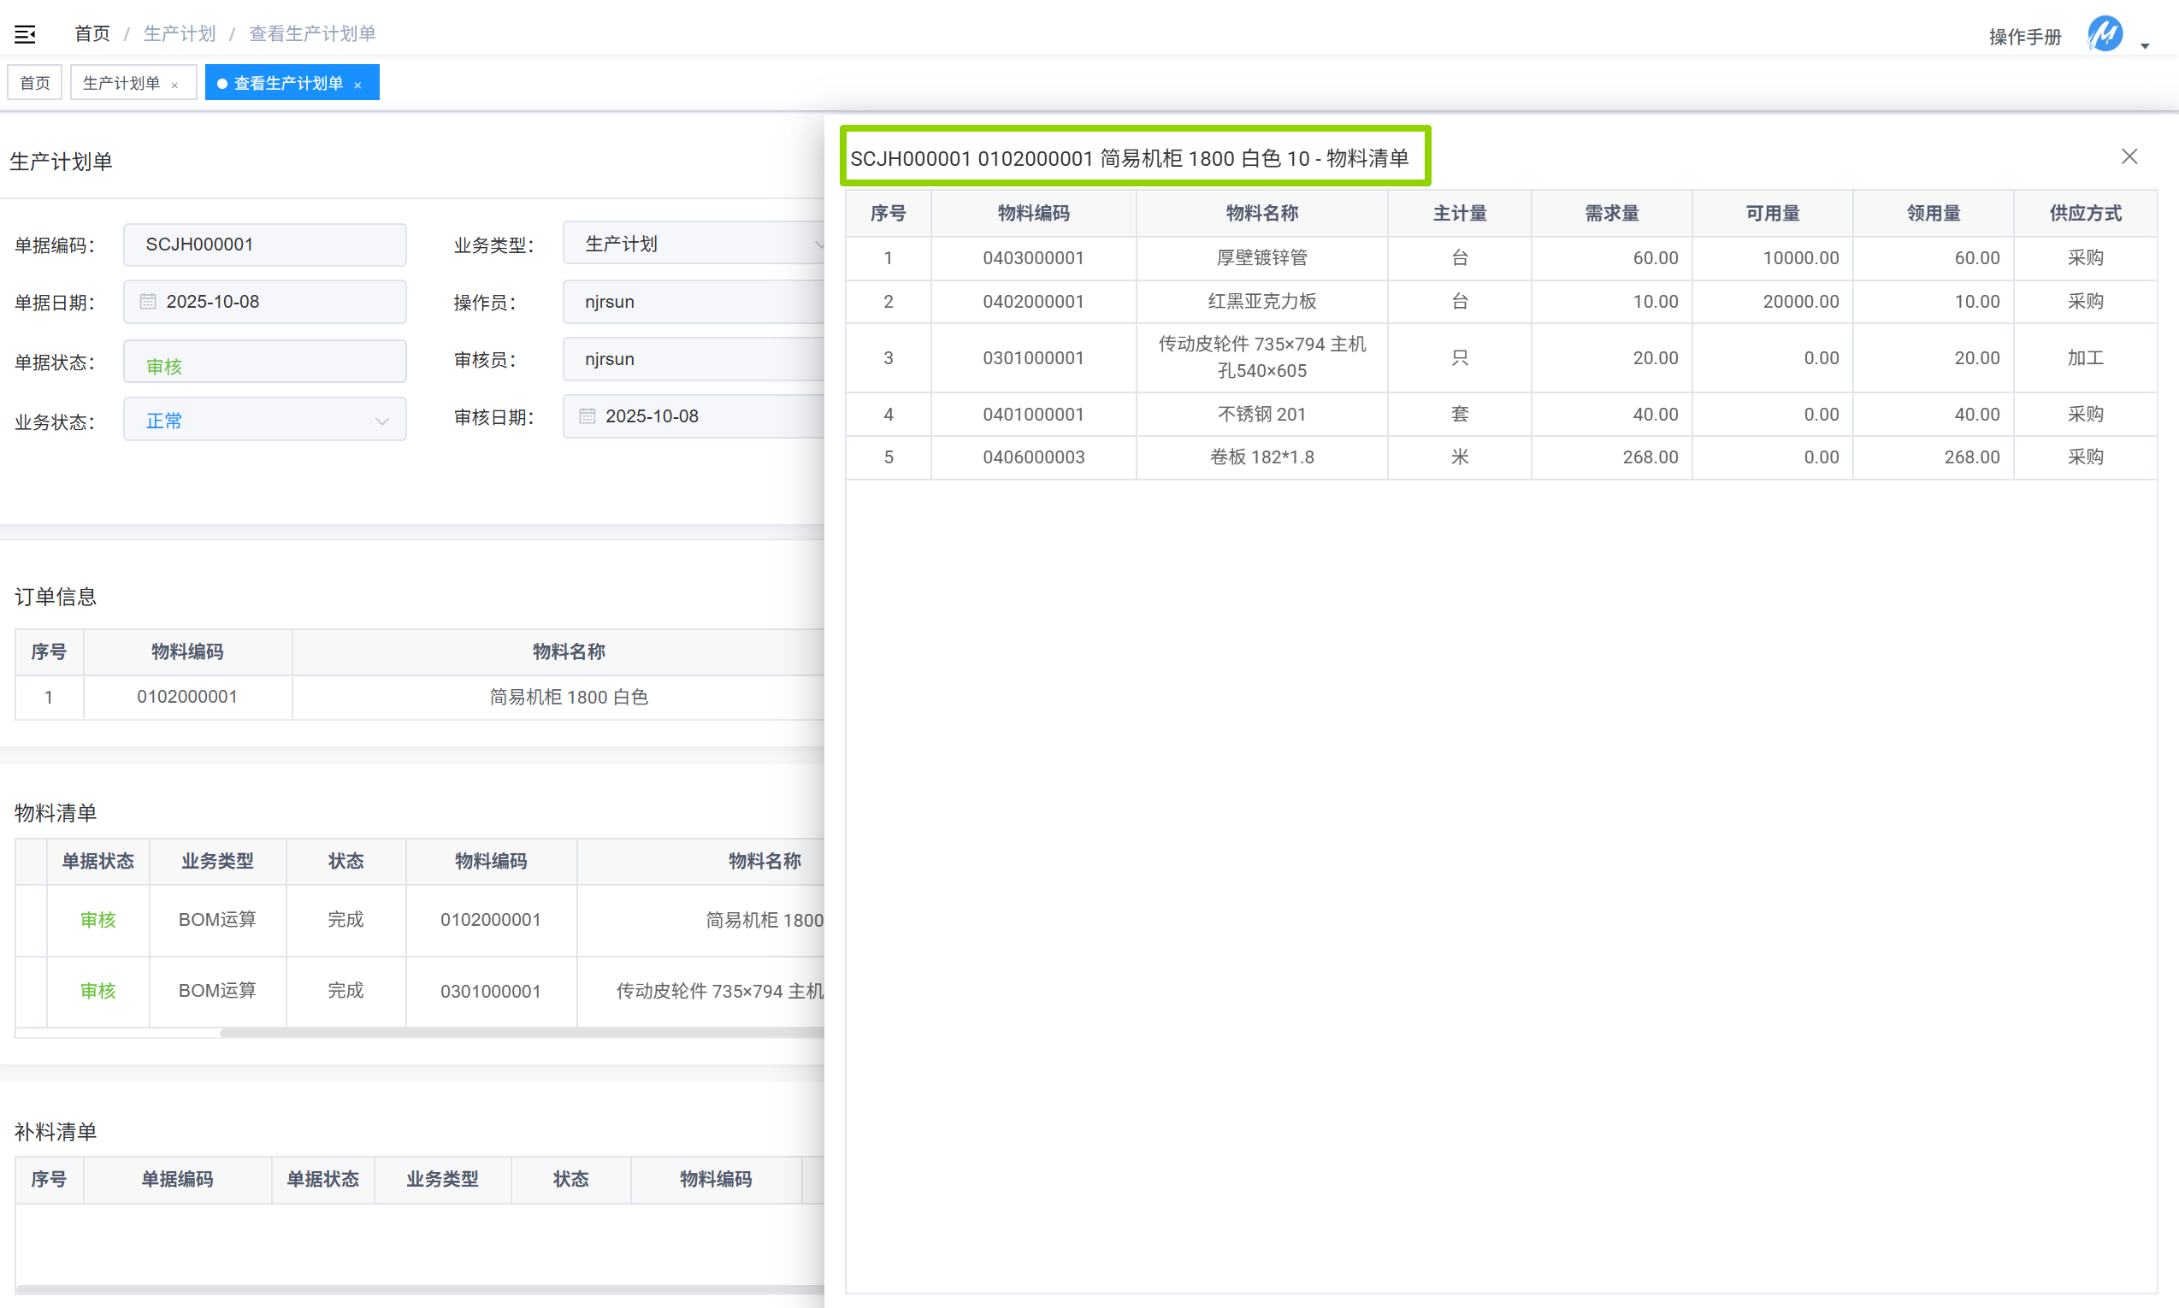The width and height of the screenshot is (2179, 1308).
Task: Collapse the sidebar hamburger menu icon
Action: tap(25, 34)
